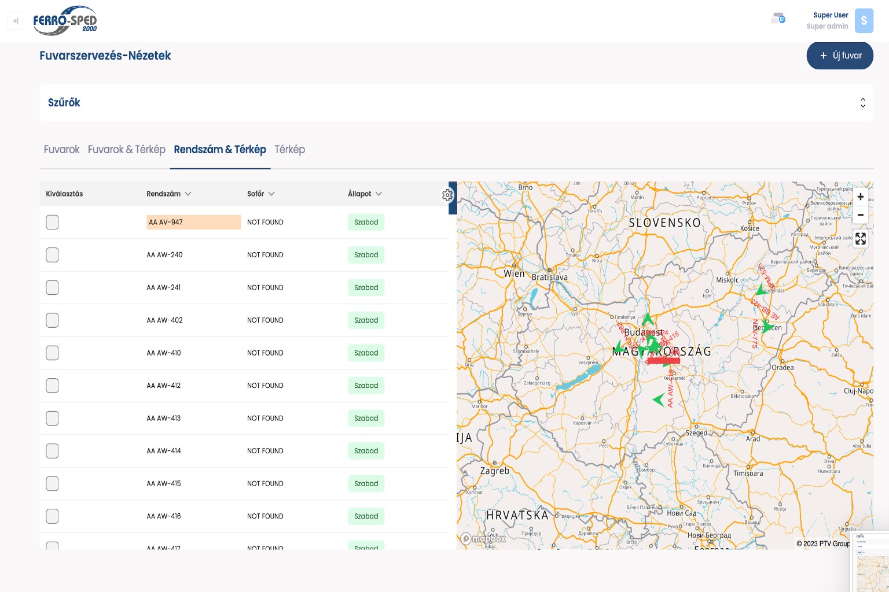This screenshot has width=889, height=592.
Task: Open the Rendszám column dropdown
Action: (x=188, y=194)
